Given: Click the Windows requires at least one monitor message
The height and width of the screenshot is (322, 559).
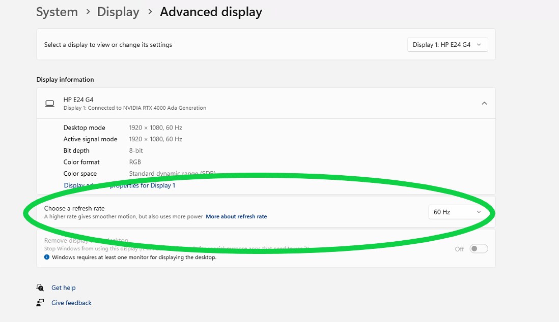Looking at the screenshot, I should coord(134,257).
